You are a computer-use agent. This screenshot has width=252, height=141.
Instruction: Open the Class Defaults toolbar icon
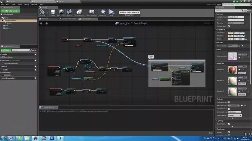[92, 12]
